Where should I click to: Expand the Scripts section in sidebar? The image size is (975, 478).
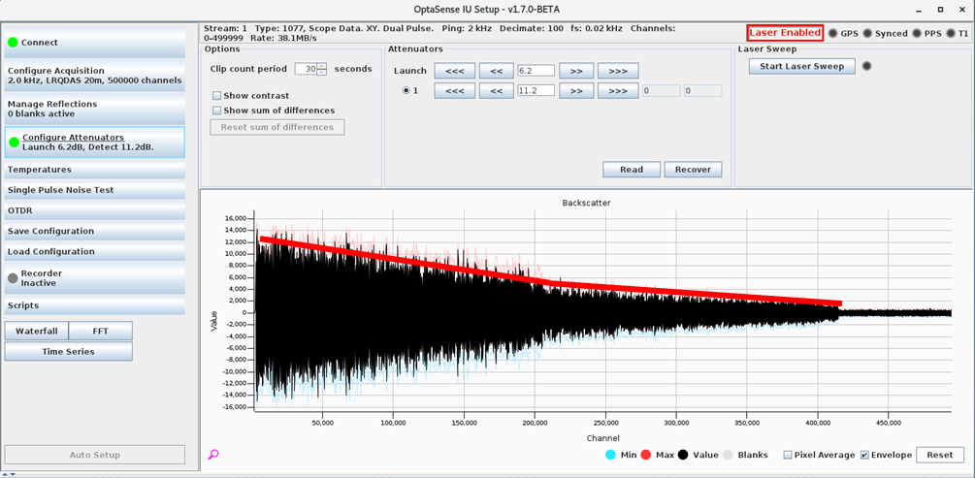(x=94, y=305)
